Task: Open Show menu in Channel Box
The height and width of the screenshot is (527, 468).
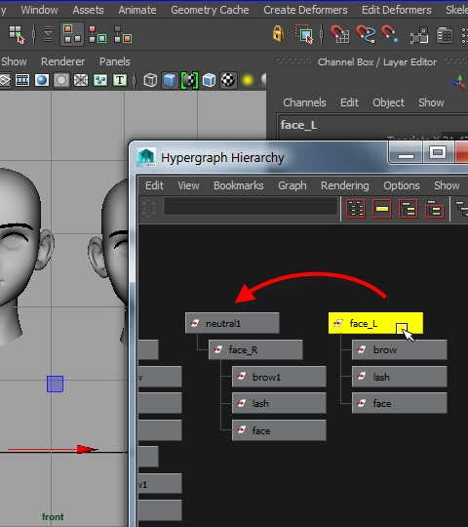Action: coord(431,102)
